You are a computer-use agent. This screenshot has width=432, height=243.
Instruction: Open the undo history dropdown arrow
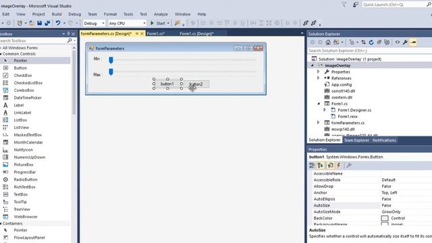64,24
